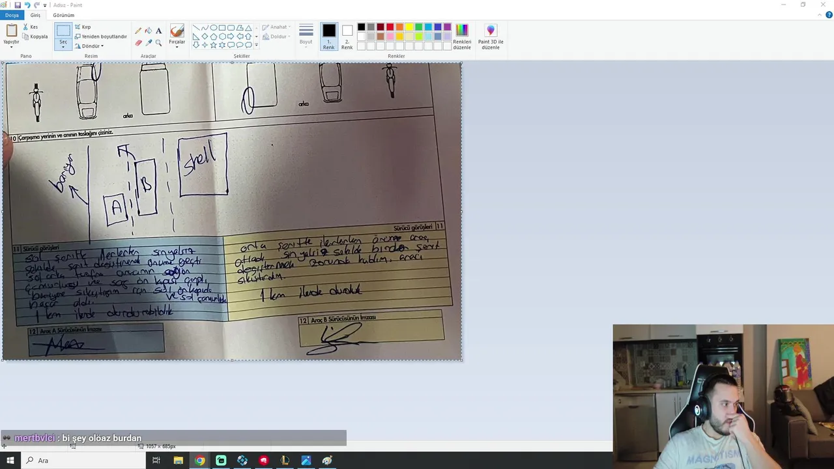Select the Fill with color bucket tool
Viewport: 834px width, 469px height.
click(149, 31)
